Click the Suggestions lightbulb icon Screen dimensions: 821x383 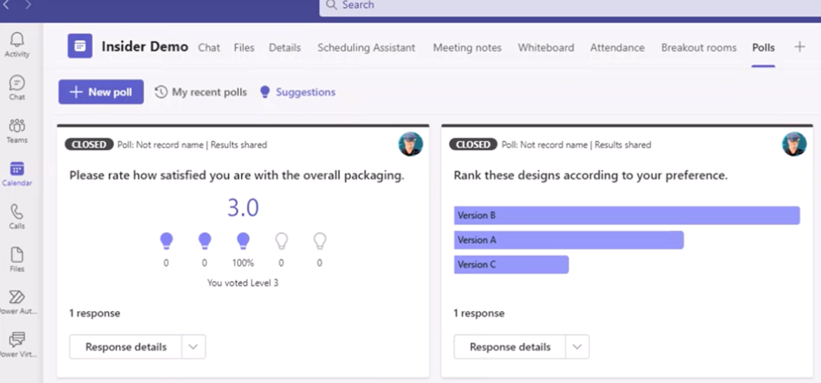pyautogui.click(x=265, y=92)
